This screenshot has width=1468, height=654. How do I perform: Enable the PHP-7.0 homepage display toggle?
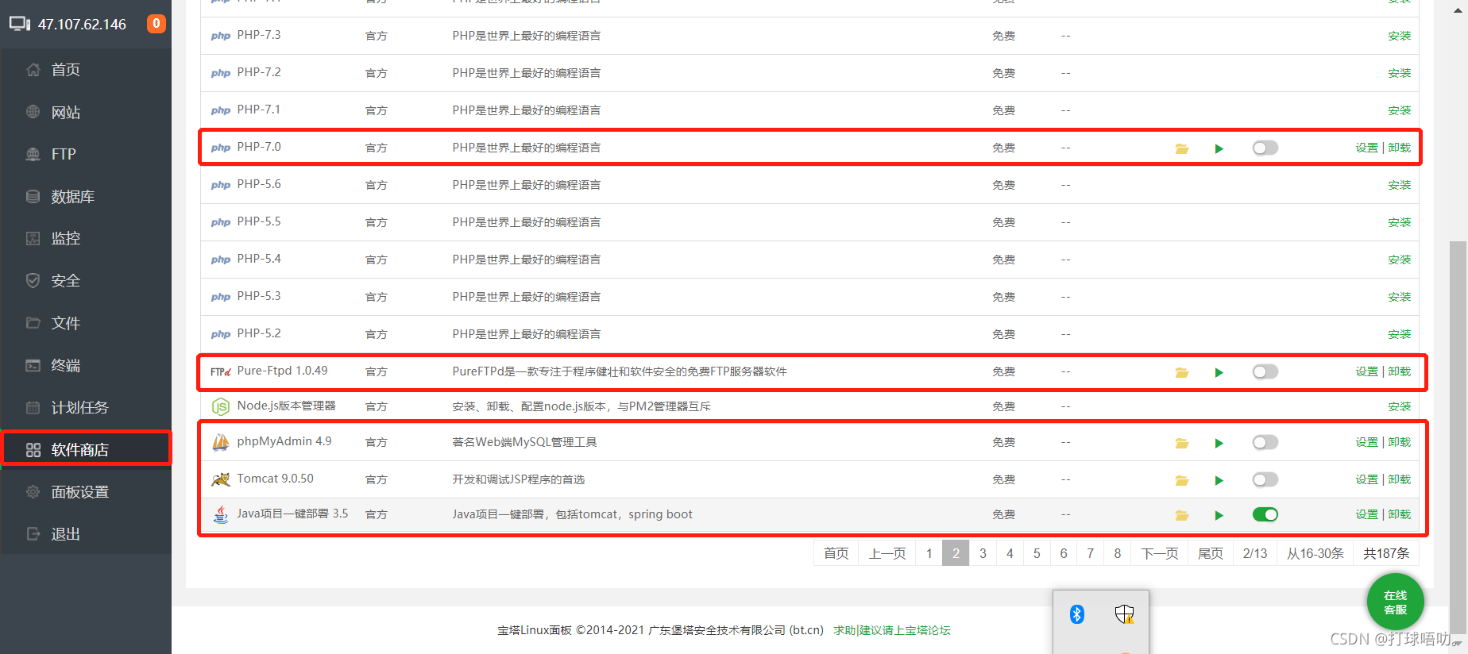click(1265, 148)
